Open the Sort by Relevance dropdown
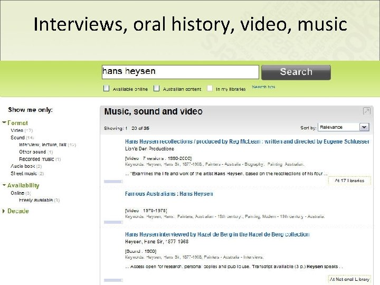This screenshot has width=380, height=285. click(344, 127)
